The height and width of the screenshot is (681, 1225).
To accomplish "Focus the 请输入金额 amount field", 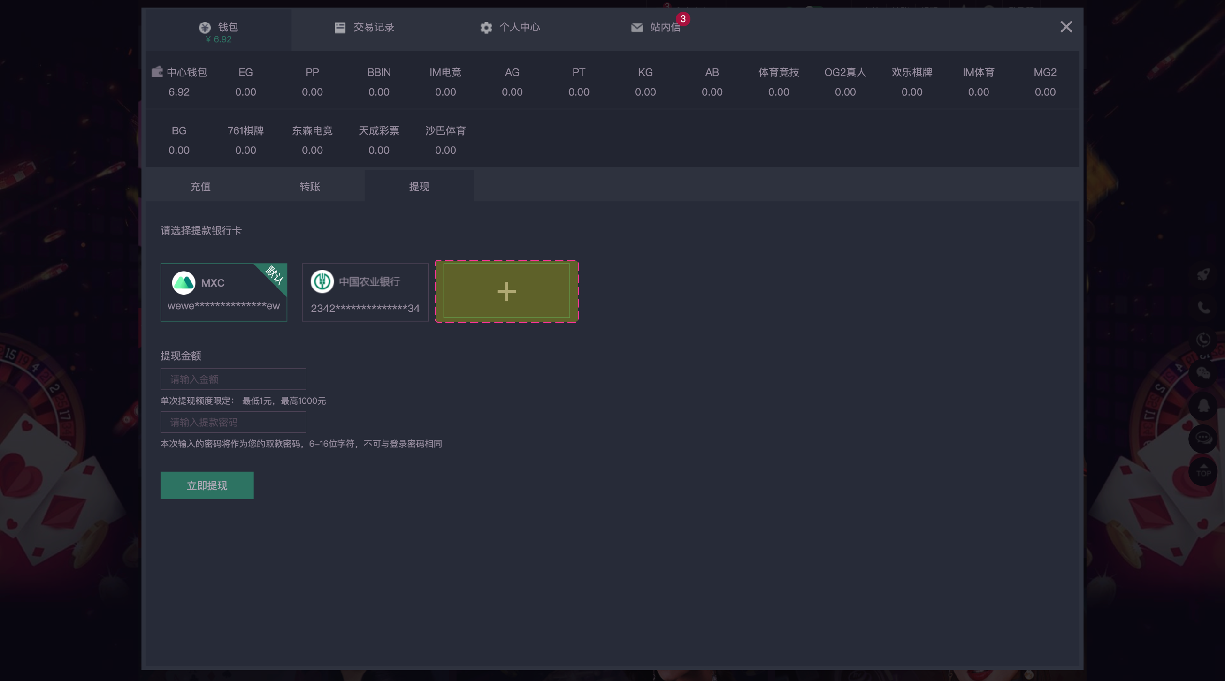I will tap(233, 379).
